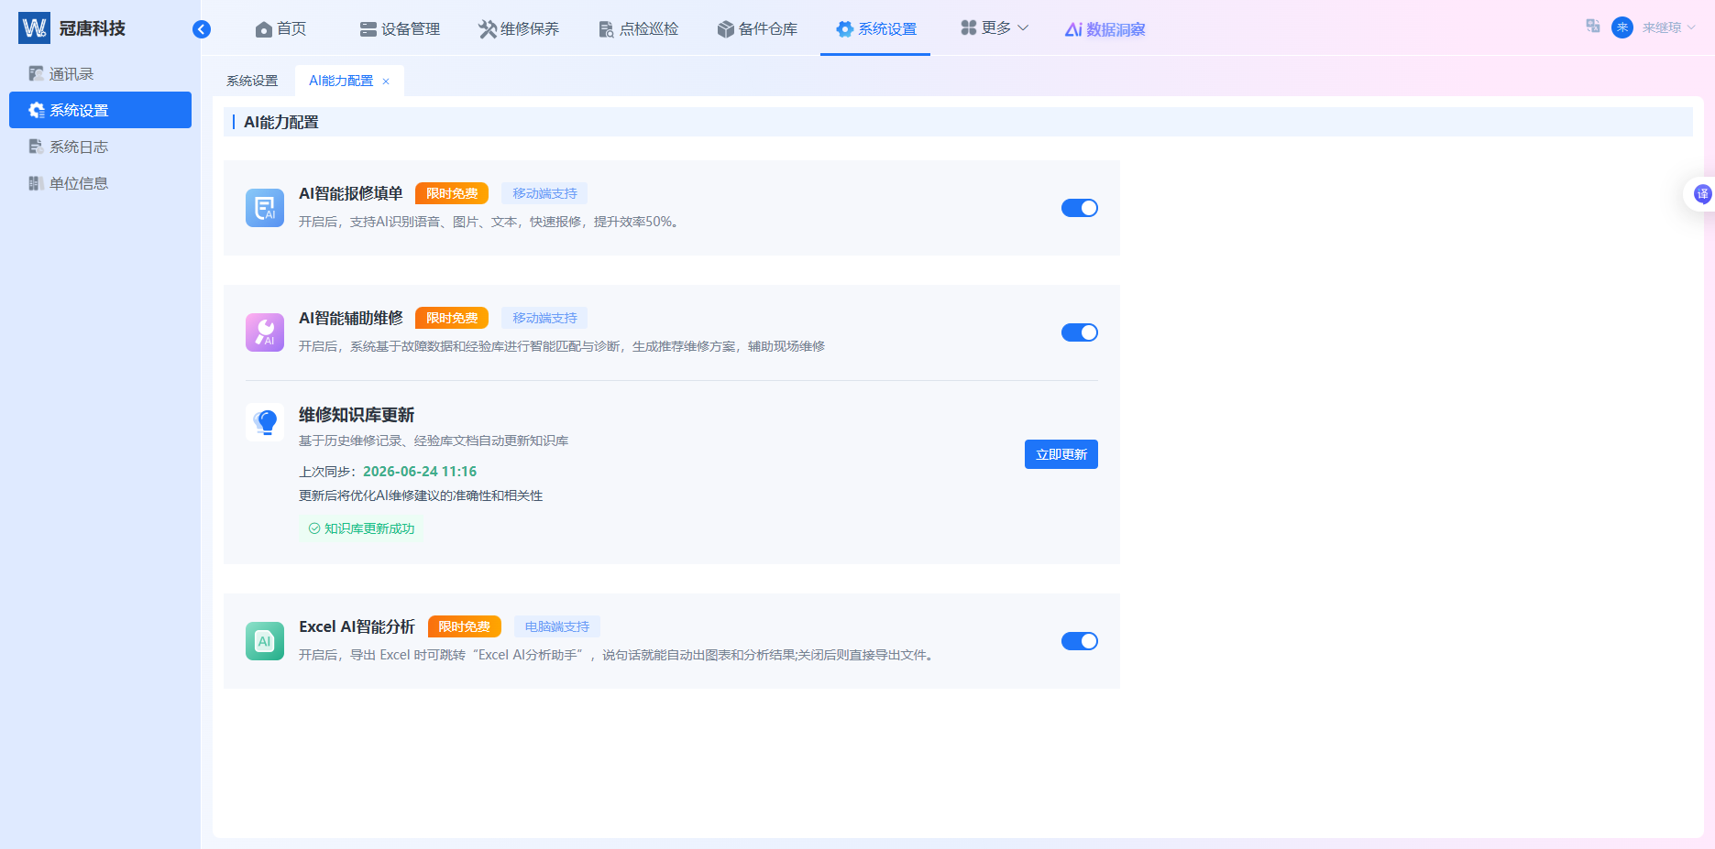1715x849 pixels.
Task: Click the 系统设置 gear icon in sidebar
Action: pyautogui.click(x=37, y=110)
